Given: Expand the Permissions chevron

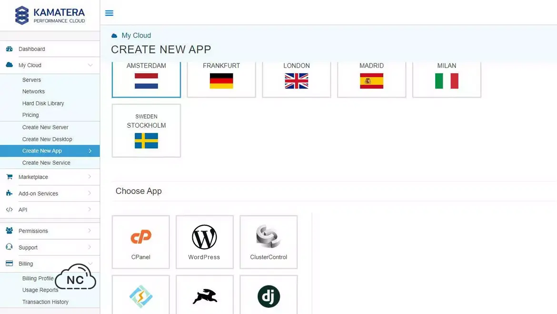Looking at the screenshot, I should tap(90, 231).
